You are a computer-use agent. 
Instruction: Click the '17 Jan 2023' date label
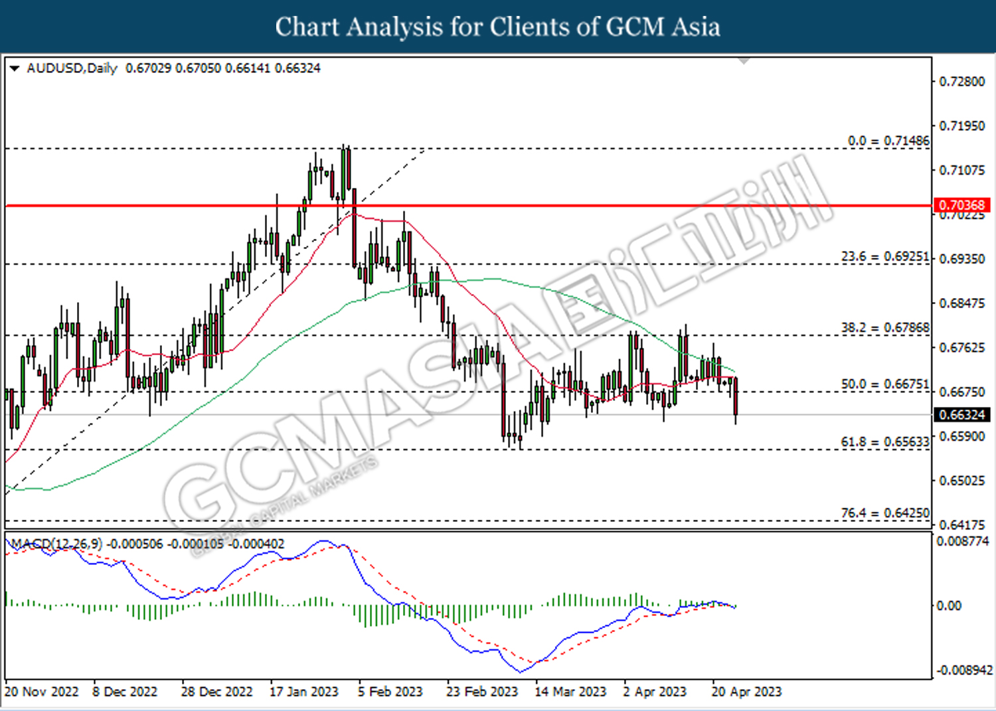point(303,692)
